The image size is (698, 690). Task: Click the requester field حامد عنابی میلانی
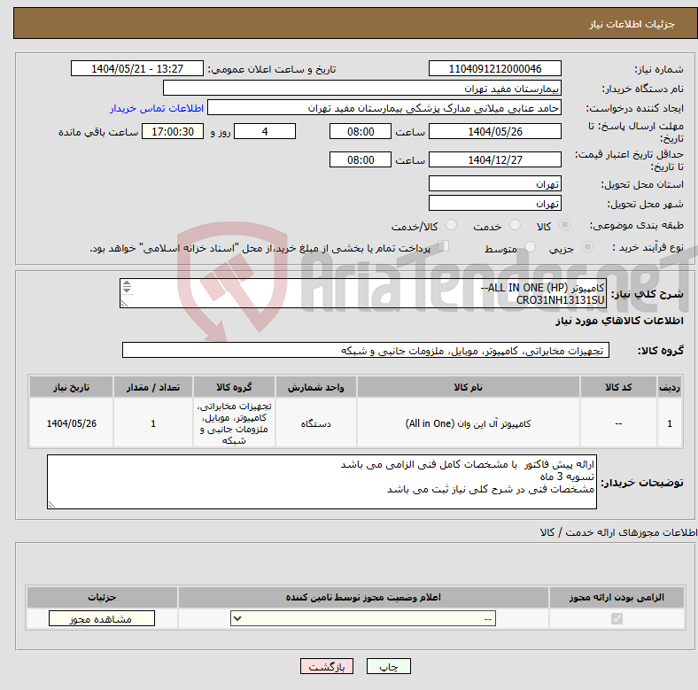point(384,108)
